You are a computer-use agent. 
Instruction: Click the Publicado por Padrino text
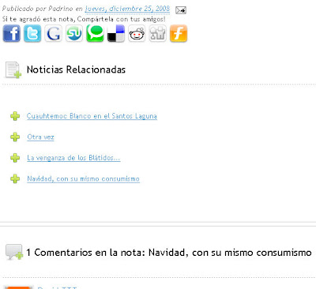coord(43,9)
